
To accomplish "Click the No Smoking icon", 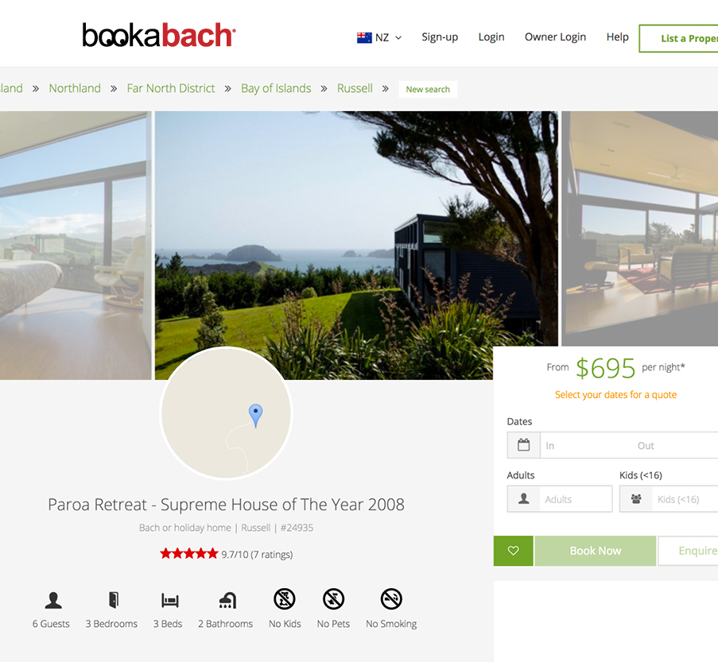I will click(391, 599).
